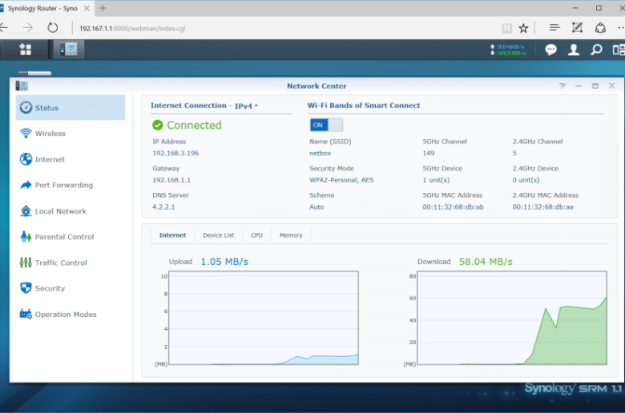The height and width of the screenshot is (413, 625).
Task: Click the Security shield icon
Action: tap(26, 288)
